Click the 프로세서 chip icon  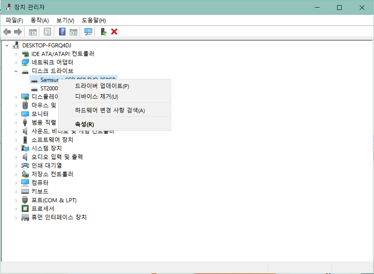(x=25, y=208)
